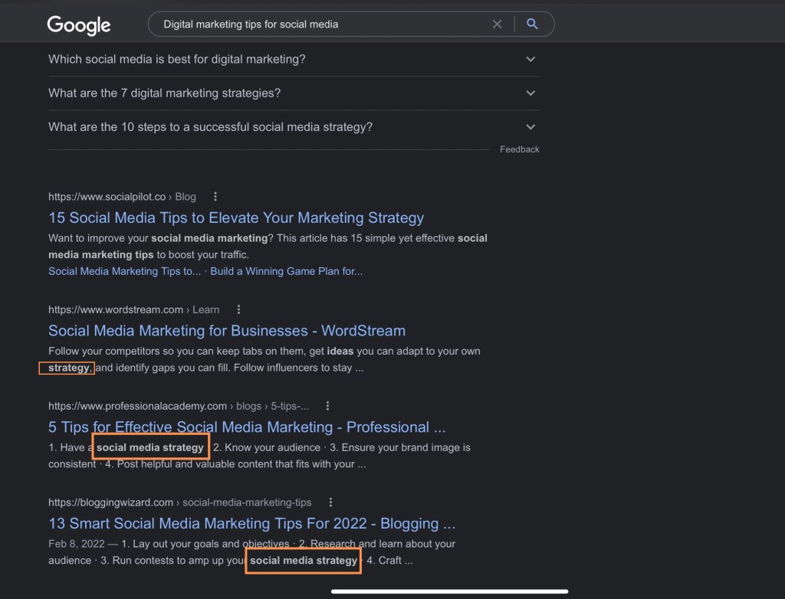Click the https://www.wordstream.com URL text
The width and height of the screenshot is (785, 599).
(x=116, y=309)
